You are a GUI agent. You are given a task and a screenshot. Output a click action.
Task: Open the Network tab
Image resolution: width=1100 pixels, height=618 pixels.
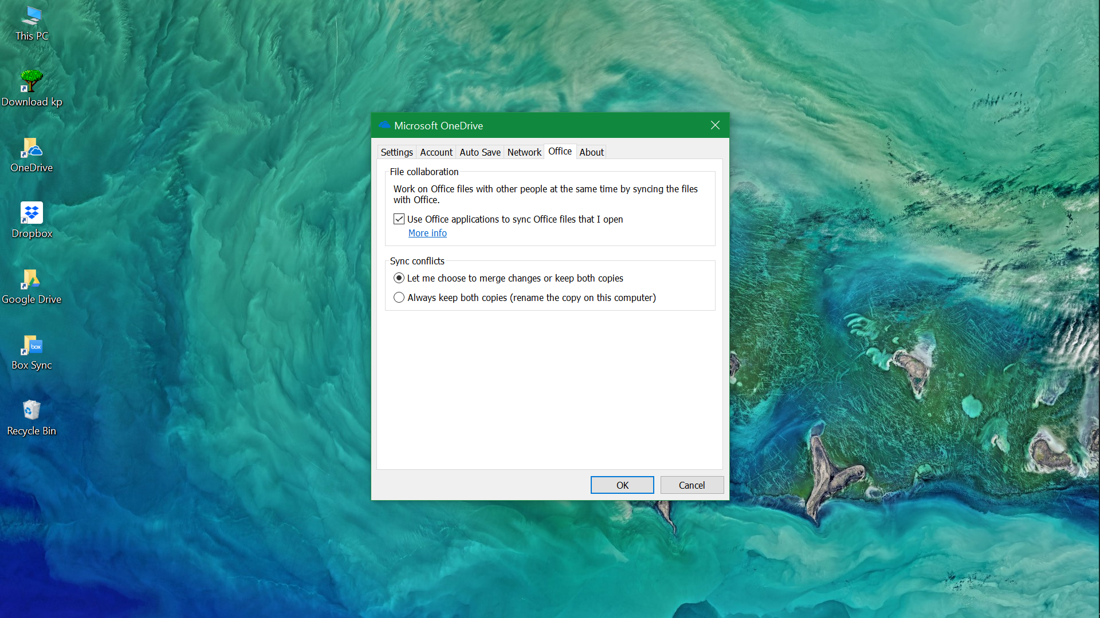point(524,152)
